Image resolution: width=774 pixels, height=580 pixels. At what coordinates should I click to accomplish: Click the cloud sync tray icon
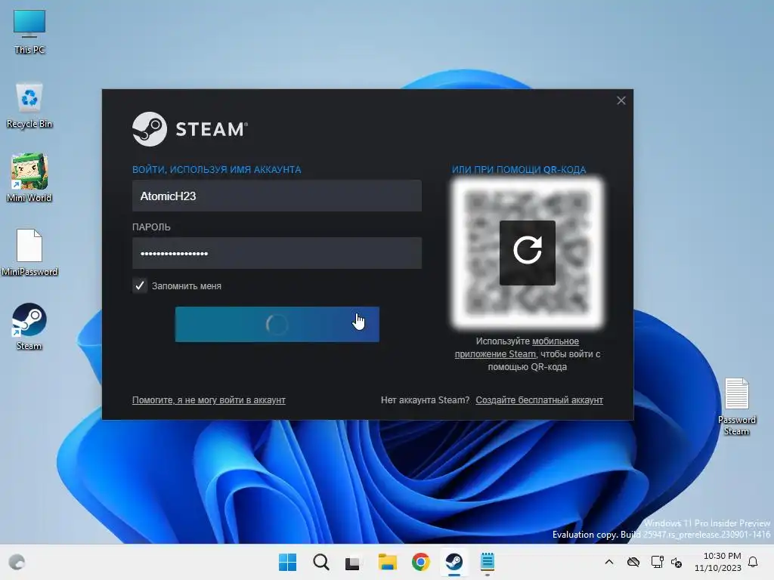pos(633,562)
